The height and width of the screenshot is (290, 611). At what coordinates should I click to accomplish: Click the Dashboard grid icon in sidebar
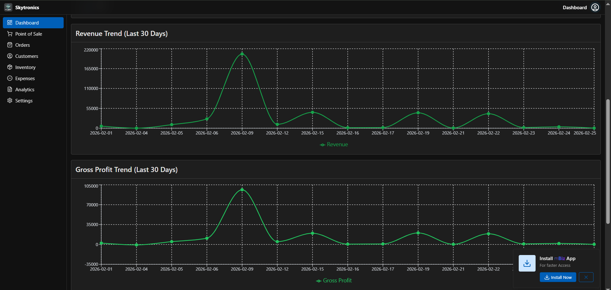(10, 23)
